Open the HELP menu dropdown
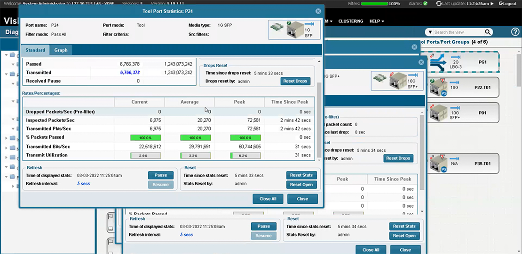The height and width of the screenshot is (254, 522). (377, 21)
